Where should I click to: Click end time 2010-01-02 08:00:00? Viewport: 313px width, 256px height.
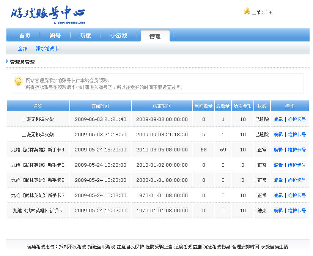[162, 165]
